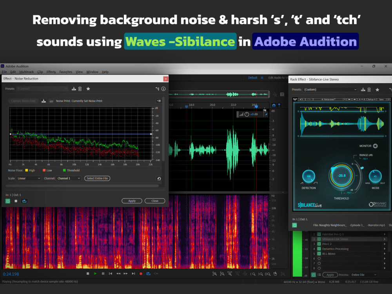Open Channel dropdown set to Channel 1

(69, 178)
